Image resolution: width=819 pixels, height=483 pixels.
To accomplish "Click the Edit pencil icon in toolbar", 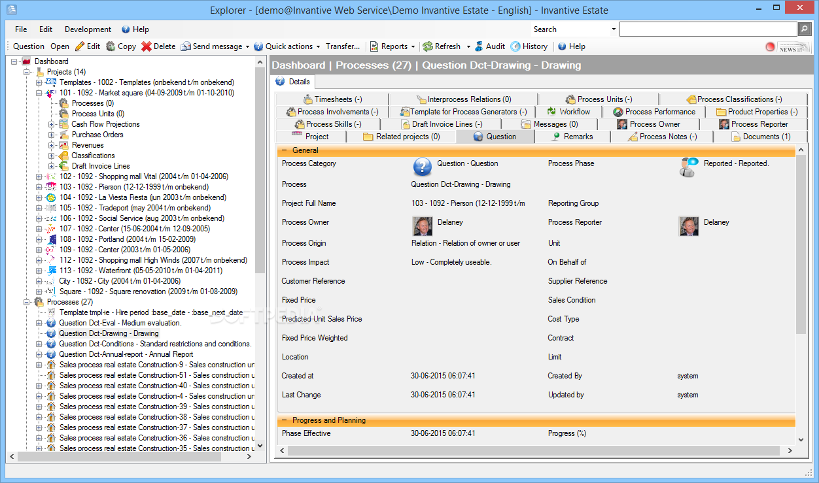I will click(80, 46).
